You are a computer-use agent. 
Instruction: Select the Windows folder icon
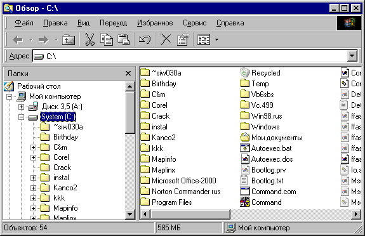[244, 127]
